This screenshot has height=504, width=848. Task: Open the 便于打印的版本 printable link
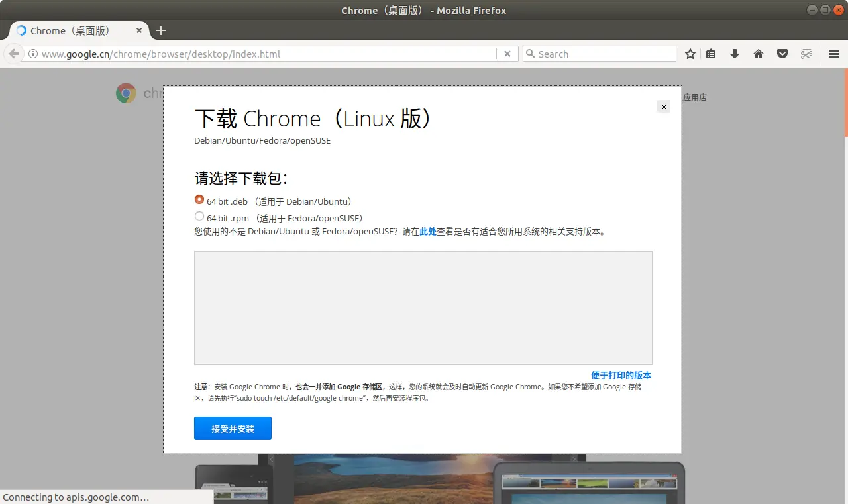621,375
